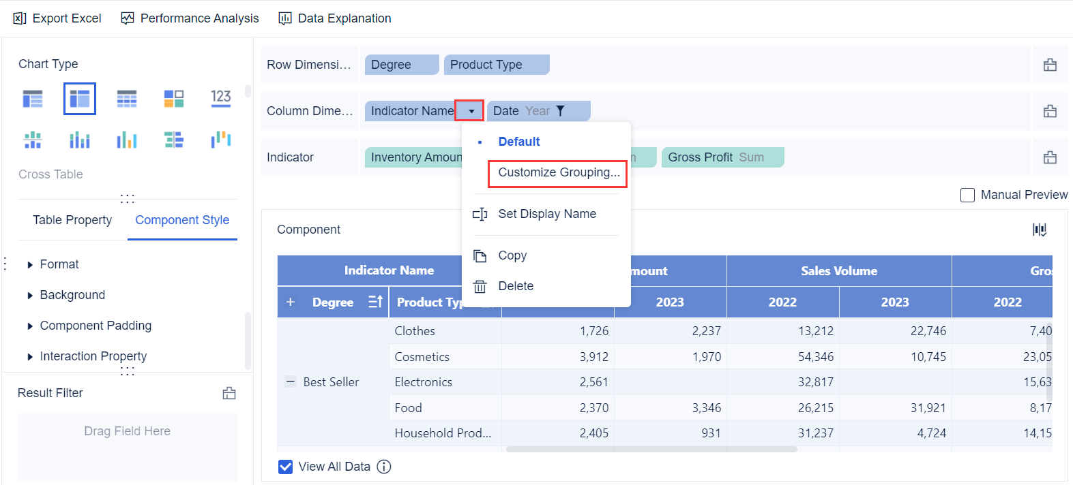Click the value 22,746 cell
The height and width of the screenshot is (485, 1073).
[x=896, y=331]
